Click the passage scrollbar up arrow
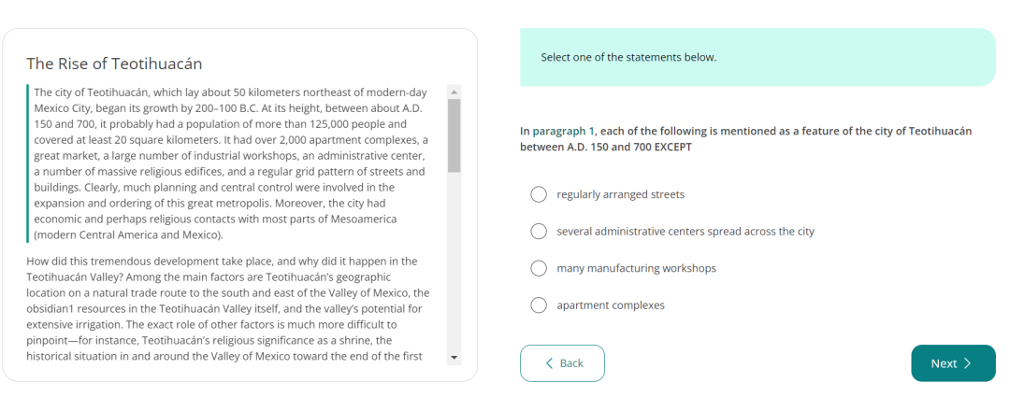1010x411 pixels. (x=454, y=92)
